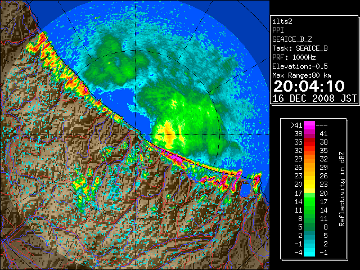Click the '20:04:10' timestamp
360x270 pixels.
coord(309,86)
